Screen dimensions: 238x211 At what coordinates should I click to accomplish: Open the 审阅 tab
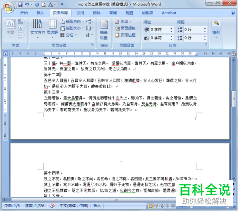[113, 13]
